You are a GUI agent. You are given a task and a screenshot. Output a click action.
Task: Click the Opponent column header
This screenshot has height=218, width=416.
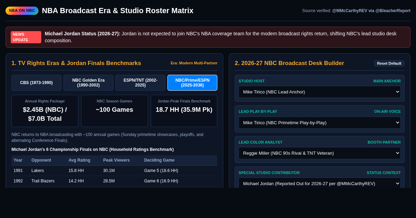[41, 160]
